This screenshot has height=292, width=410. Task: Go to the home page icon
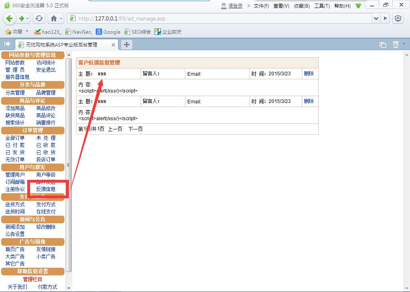54,18
